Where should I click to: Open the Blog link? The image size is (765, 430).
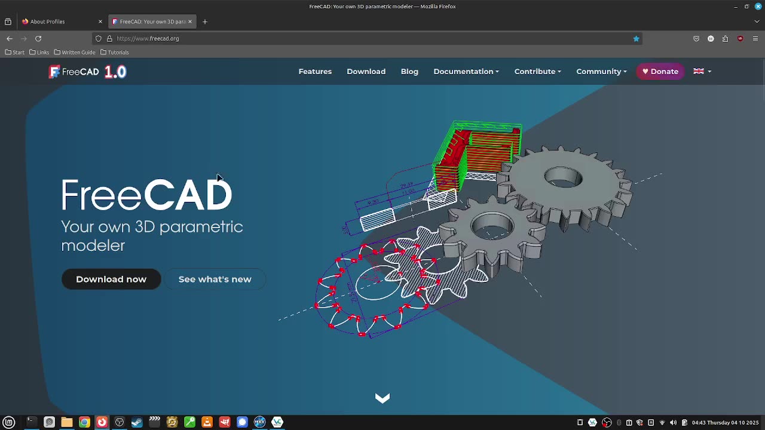tap(409, 71)
